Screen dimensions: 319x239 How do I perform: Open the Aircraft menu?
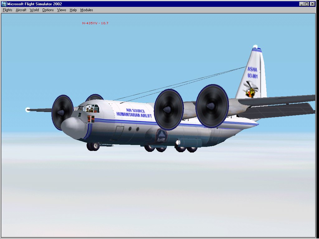pyautogui.click(x=21, y=10)
